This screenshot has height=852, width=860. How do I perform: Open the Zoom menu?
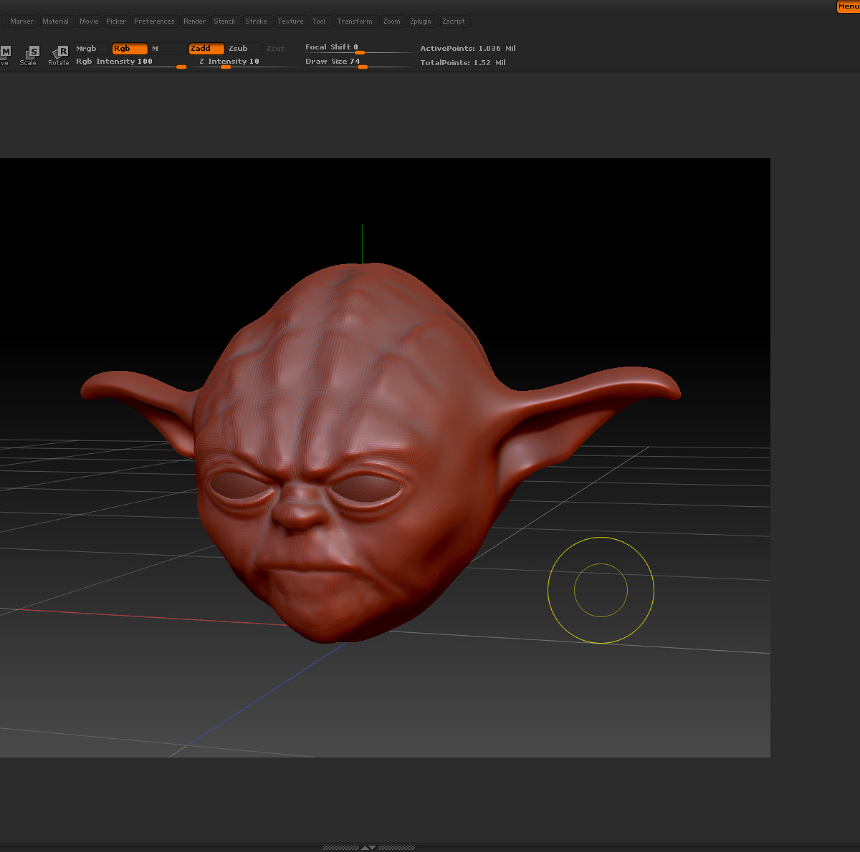(392, 21)
